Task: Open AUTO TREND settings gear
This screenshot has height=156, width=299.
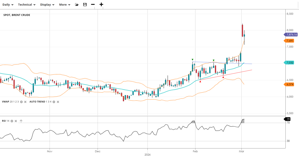Action: [x=54, y=102]
